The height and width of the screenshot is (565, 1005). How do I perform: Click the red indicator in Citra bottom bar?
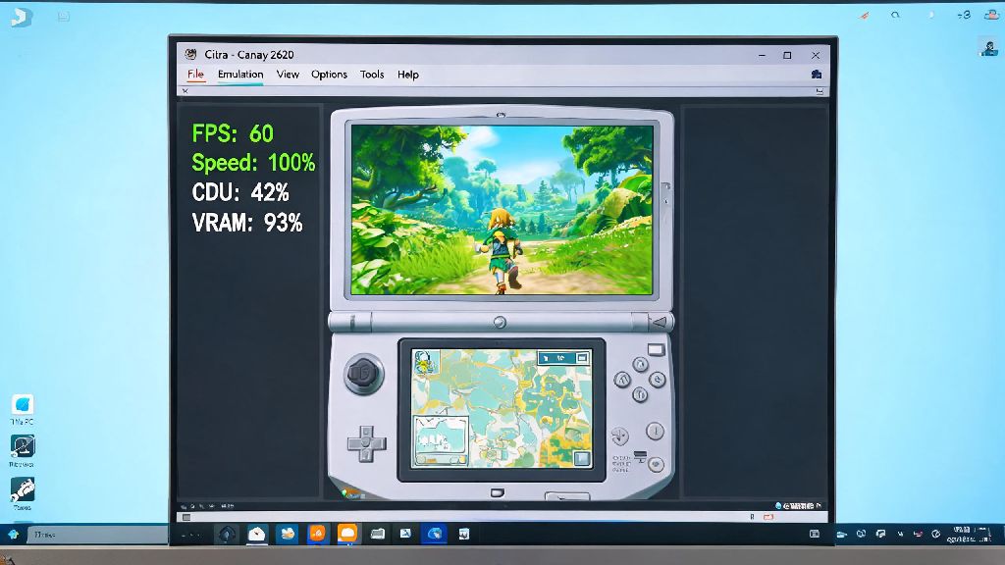tap(767, 517)
